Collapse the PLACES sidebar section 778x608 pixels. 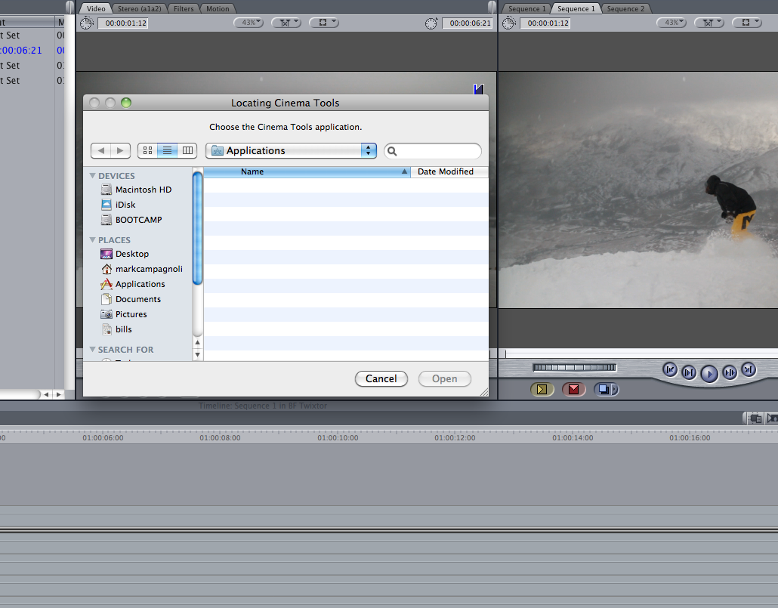click(x=92, y=239)
